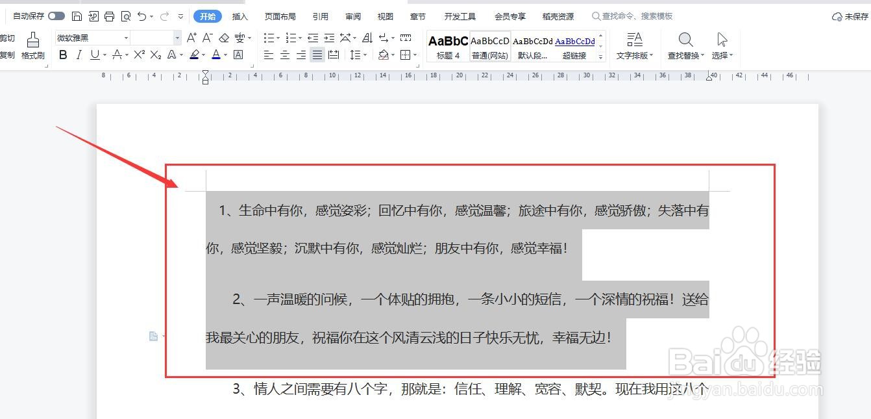871x419 pixels.
Task: Open undo history dropdown arrow
Action: tap(151, 16)
